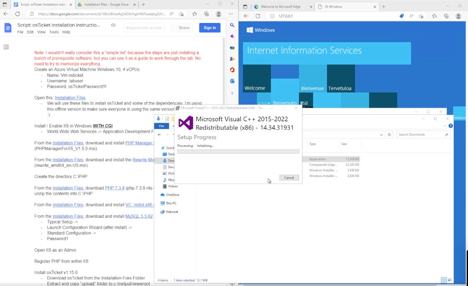Click the 127.0.0.1 address bar
The height and width of the screenshot is (286, 468).
[337, 16]
